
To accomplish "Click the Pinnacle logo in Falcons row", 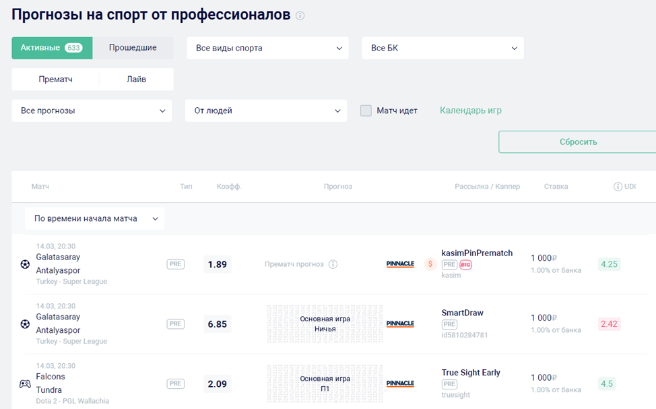I will [x=400, y=383].
